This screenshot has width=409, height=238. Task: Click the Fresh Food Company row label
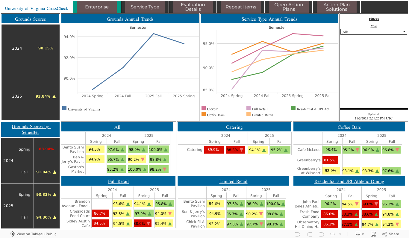(310, 214)
